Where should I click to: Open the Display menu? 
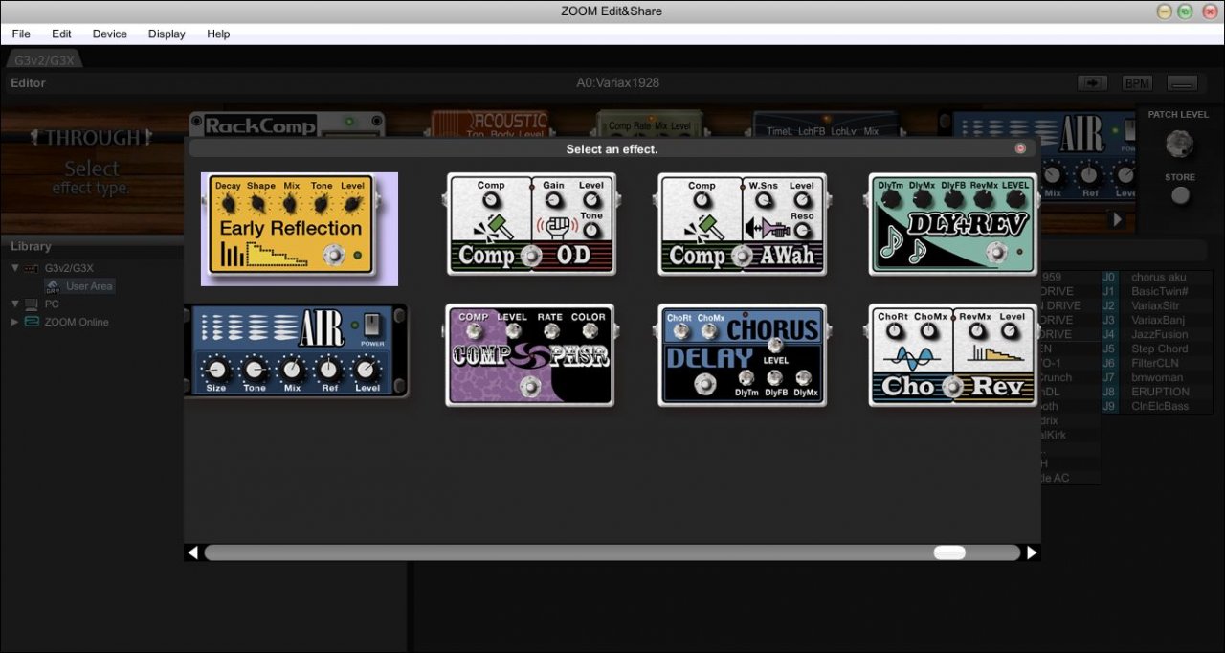coord(167,34)
